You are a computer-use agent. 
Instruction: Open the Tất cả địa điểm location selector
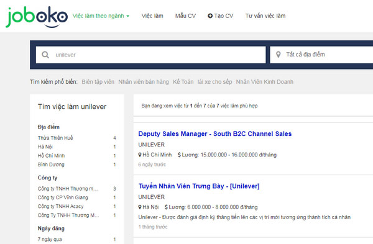(x=321, y=55)
